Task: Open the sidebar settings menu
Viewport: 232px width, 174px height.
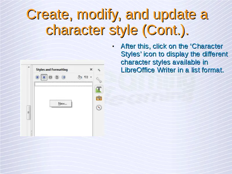Action: click(x=99, y=70)
